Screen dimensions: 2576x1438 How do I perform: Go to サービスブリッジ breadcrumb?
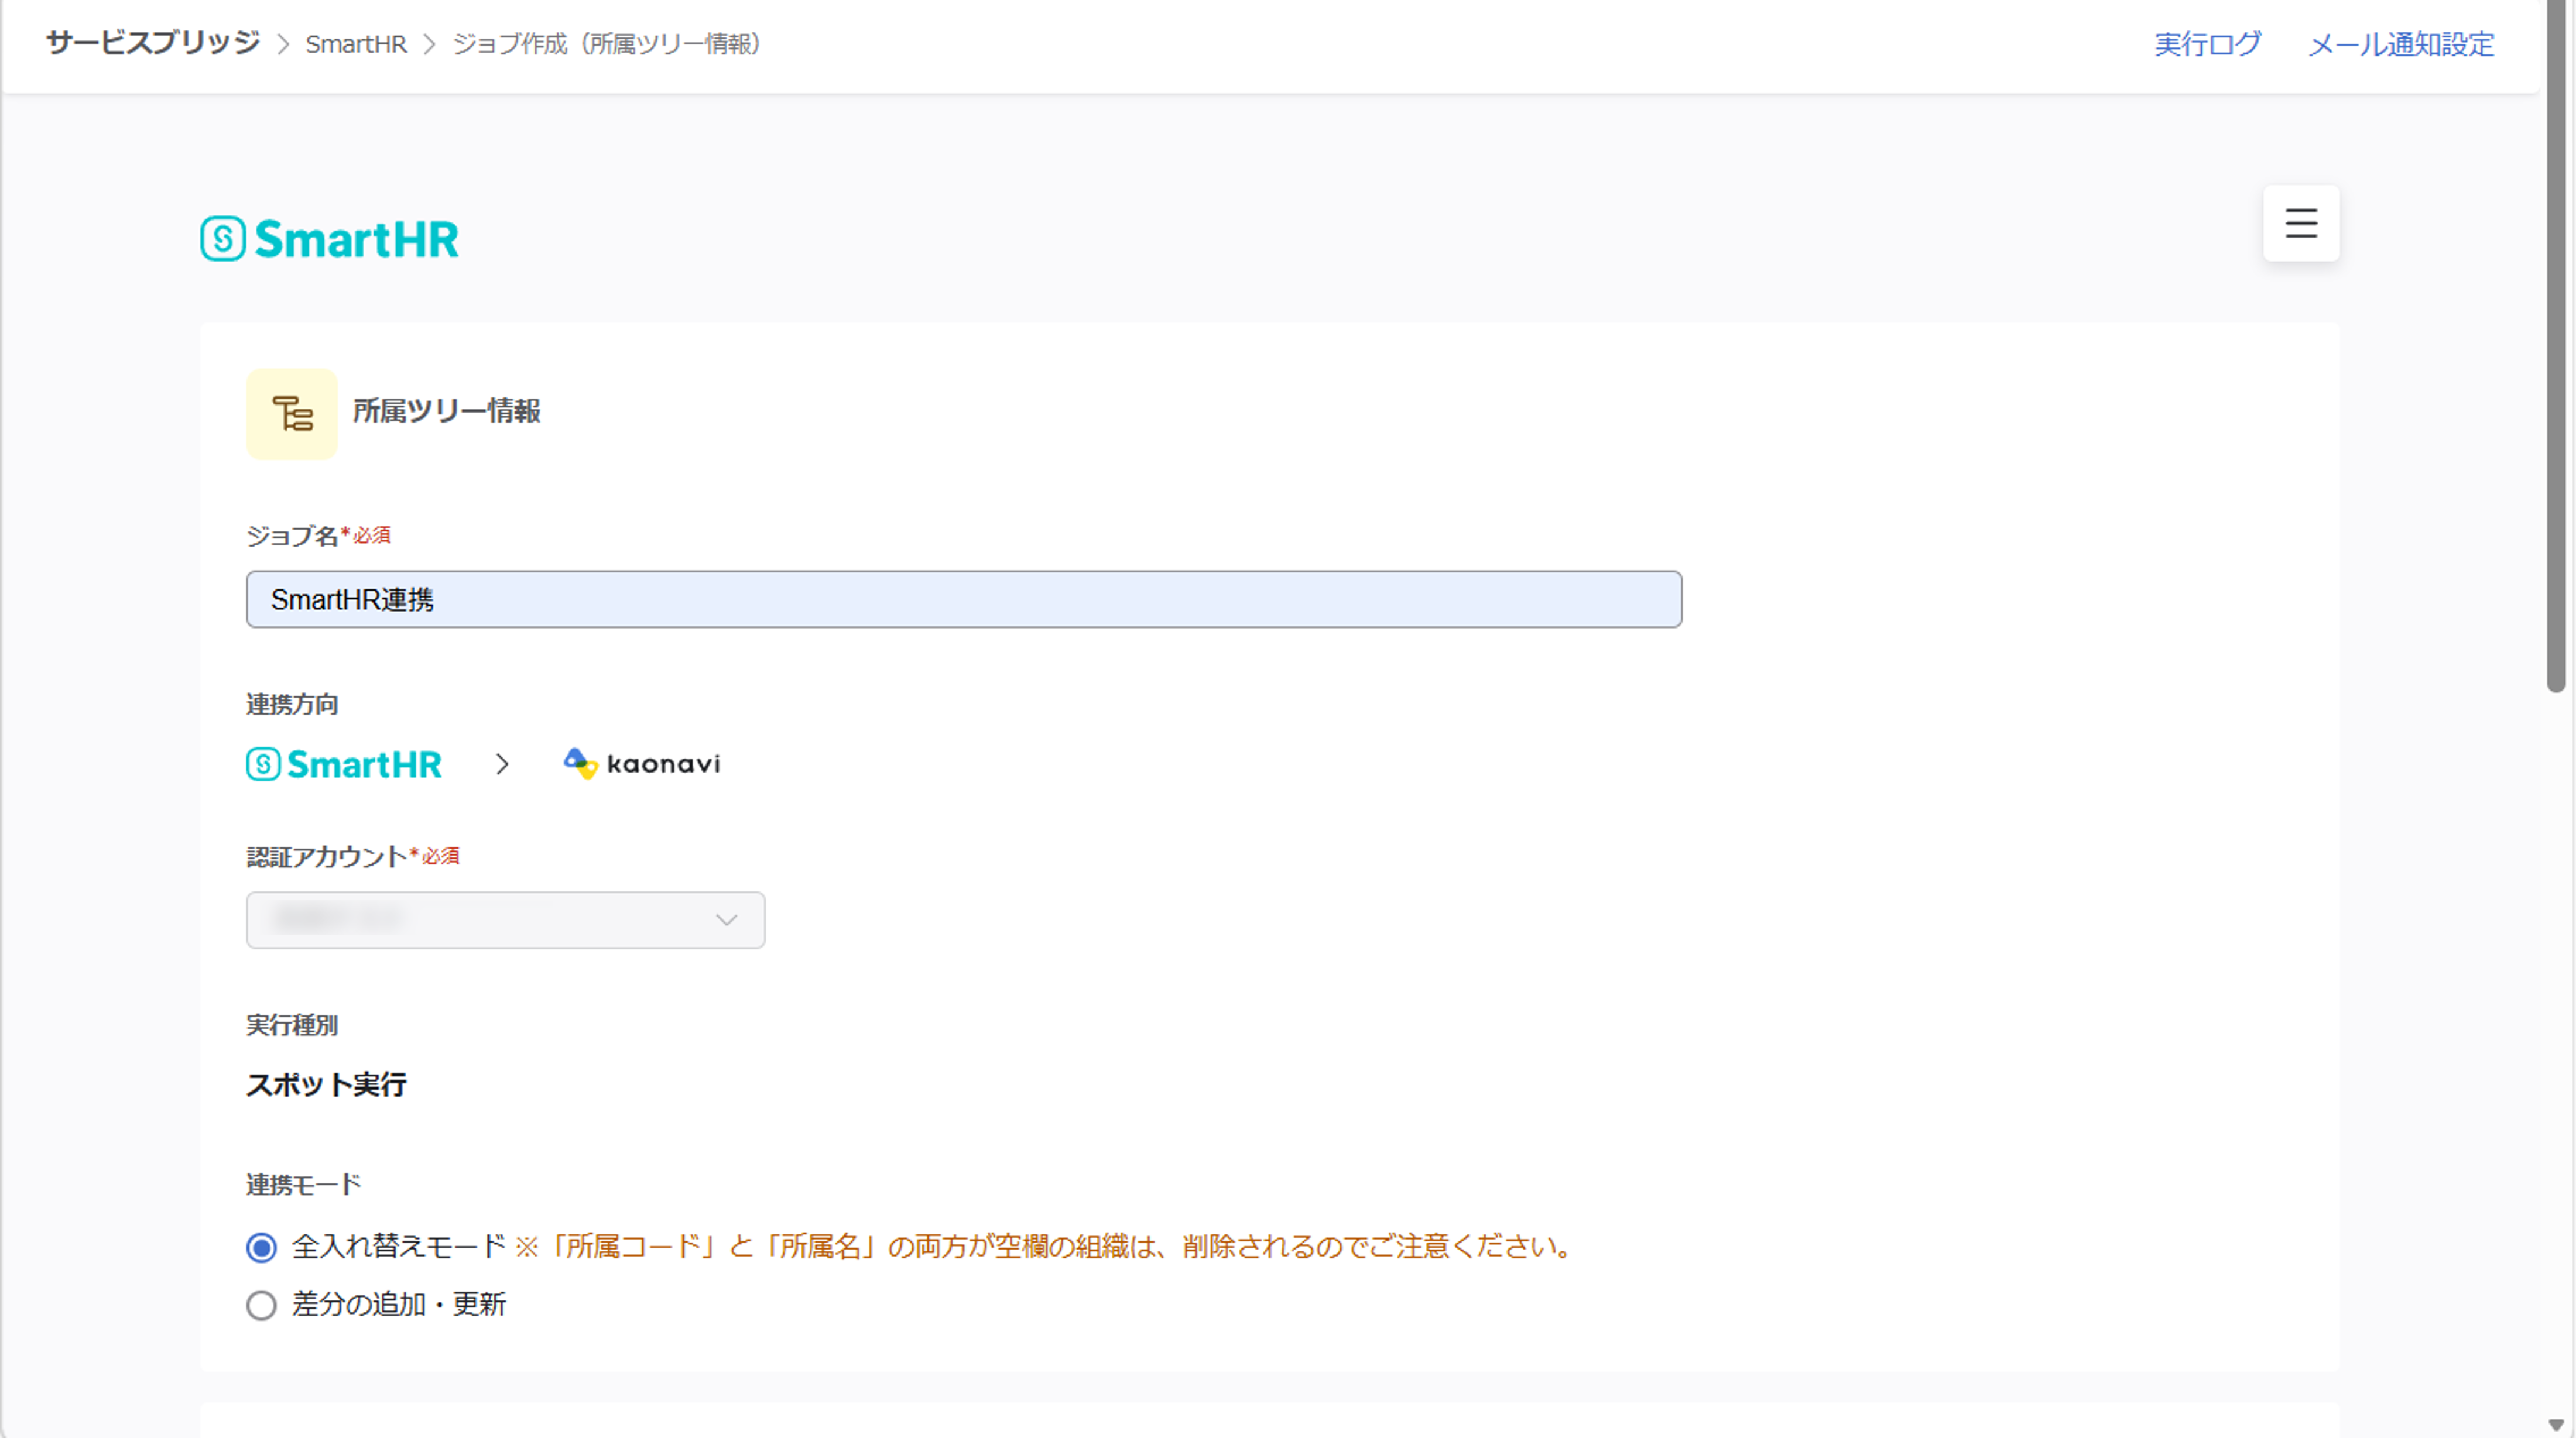153,43
